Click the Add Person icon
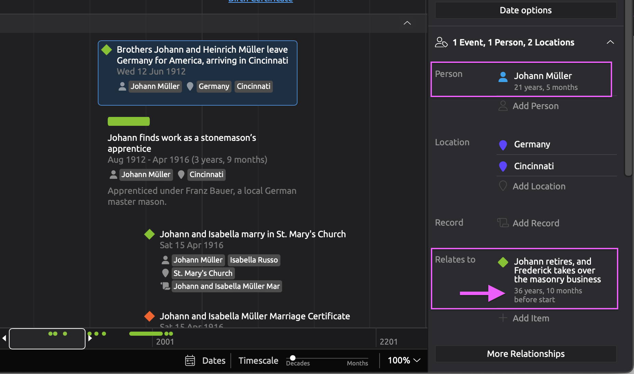 coord(503,106)
